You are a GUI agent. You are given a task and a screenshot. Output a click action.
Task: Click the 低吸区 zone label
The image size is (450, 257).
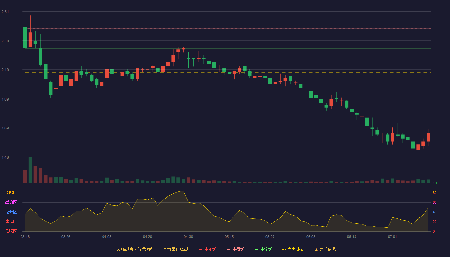coord(11,231)
